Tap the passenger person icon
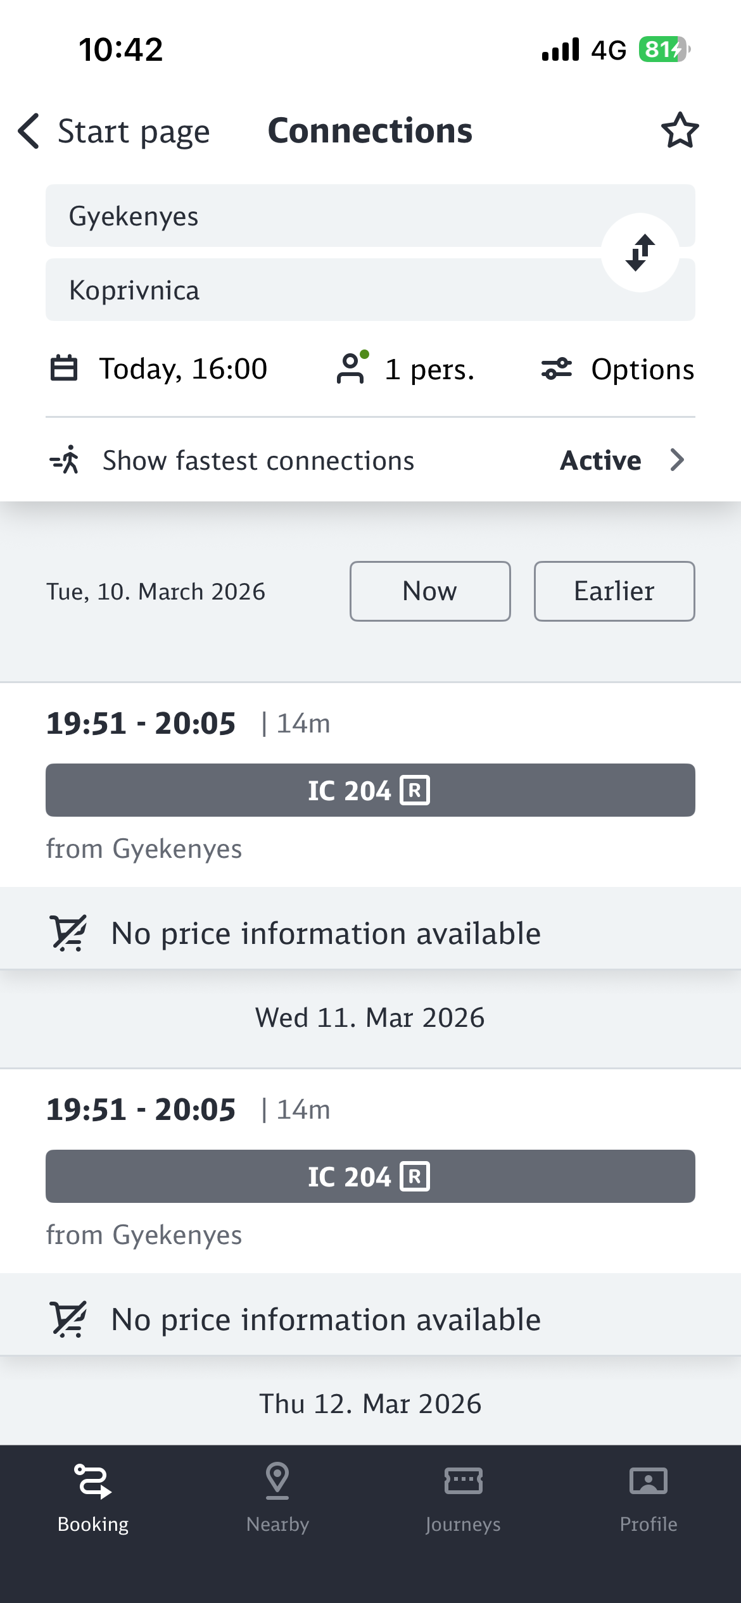Image resolution: width=741 pixels, height=1603 pixels. (x=351, y=368)
